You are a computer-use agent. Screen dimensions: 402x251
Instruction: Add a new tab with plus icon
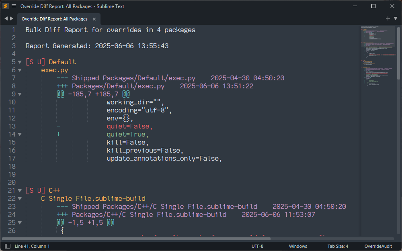[x=388, y=18]
